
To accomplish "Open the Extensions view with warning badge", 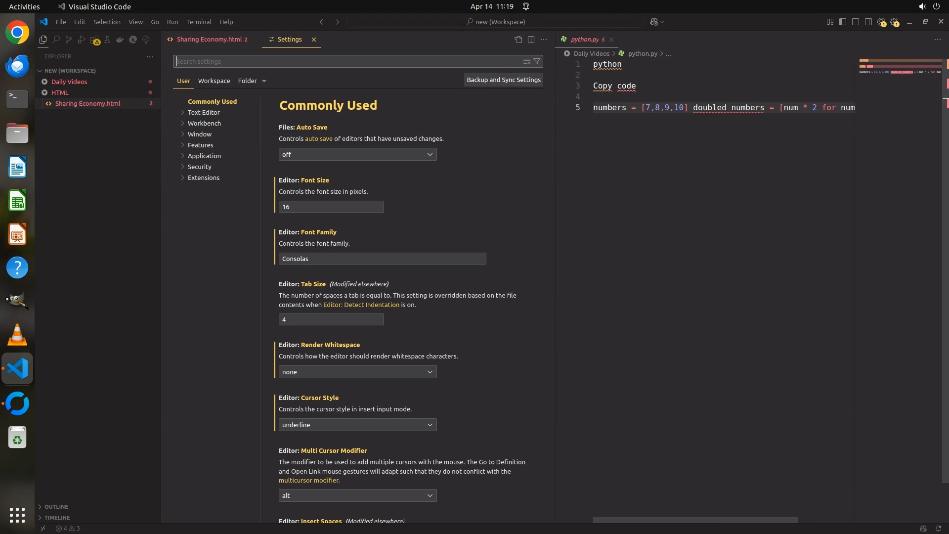I will 95,40.
